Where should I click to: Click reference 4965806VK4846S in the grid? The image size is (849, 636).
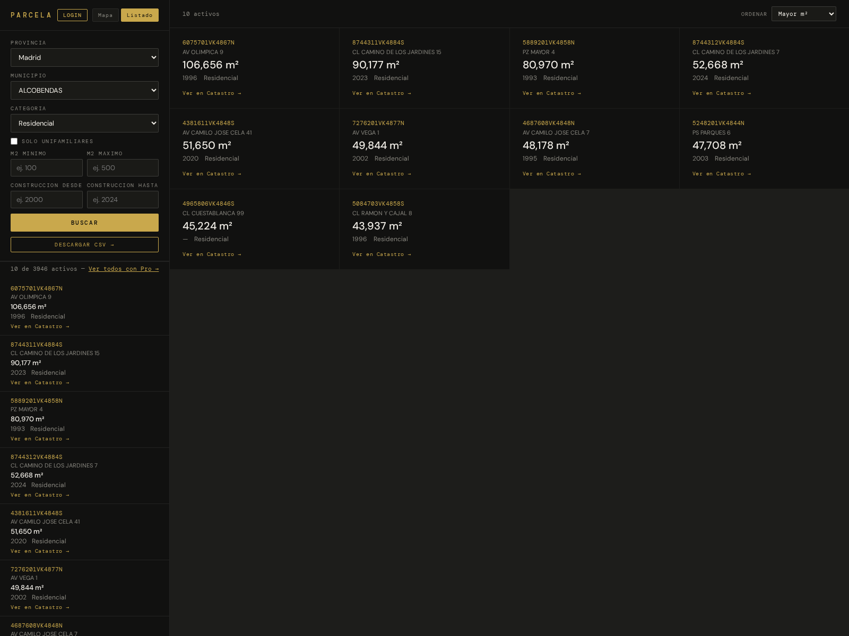pyautogui.click(x=209, y=204)
